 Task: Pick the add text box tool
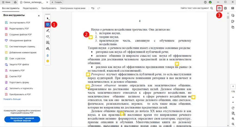click(x=48, y=42)
